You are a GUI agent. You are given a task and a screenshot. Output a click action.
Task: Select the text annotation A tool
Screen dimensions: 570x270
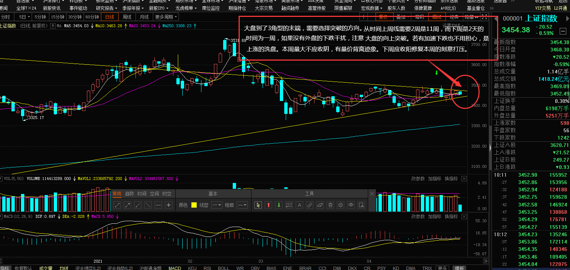(x=299, y=205)
